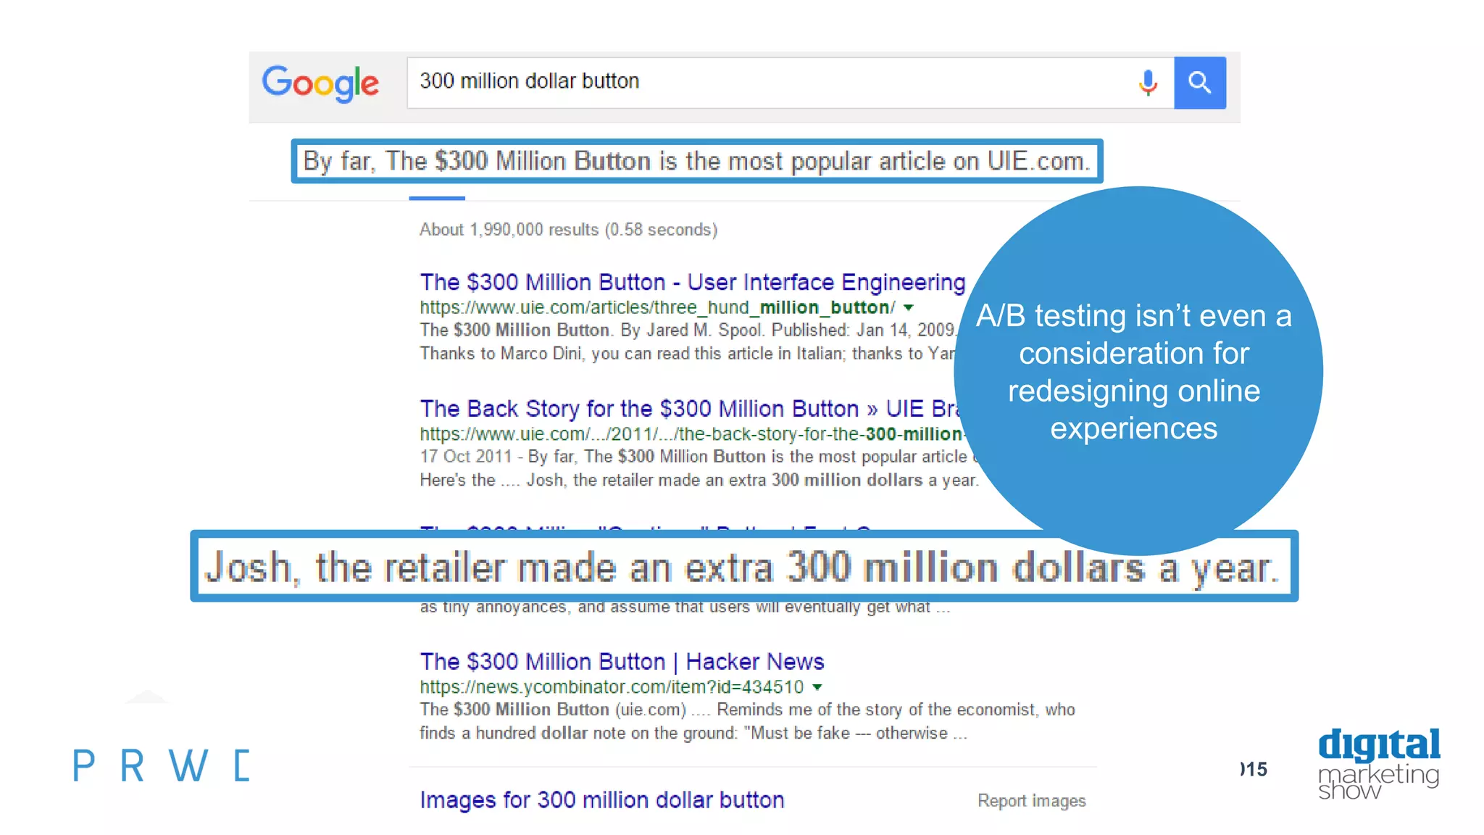Expand the dropdown arrow beside the uie.com three_hund_million_button URL
Screen dimensions: 1484x835
[x=909, y=307]
